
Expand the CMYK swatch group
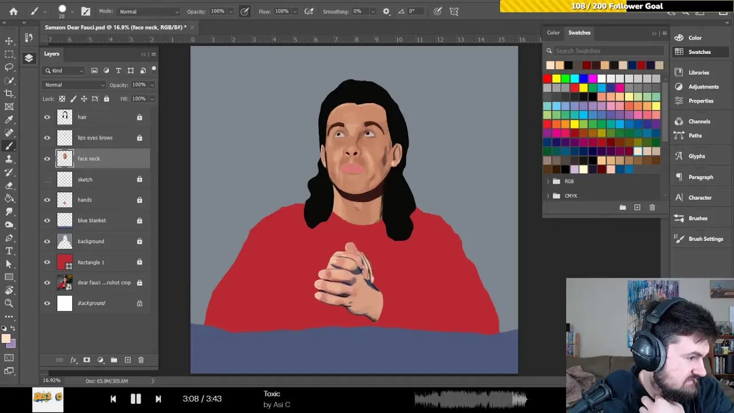click(x=548, y=196)
